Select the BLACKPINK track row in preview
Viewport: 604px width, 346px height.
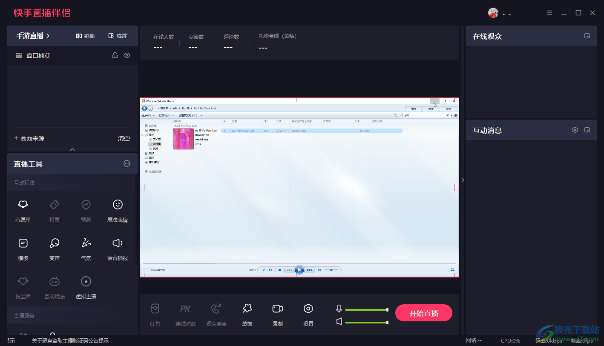point(312,131)
